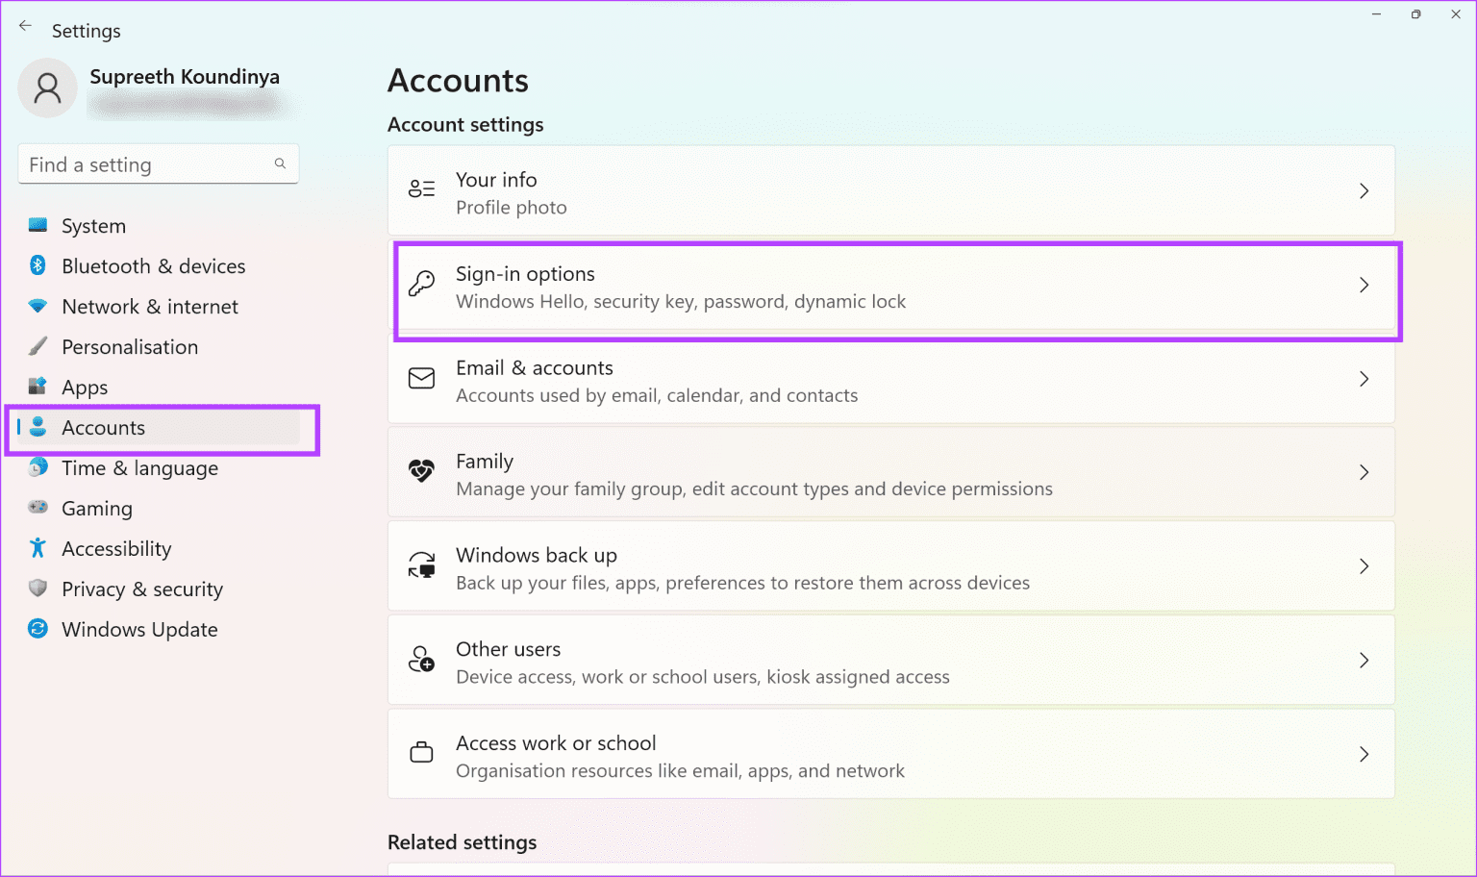The image size is (1477, 877).
Task: Click the search magnifier icon
Action: click(280, 164)
